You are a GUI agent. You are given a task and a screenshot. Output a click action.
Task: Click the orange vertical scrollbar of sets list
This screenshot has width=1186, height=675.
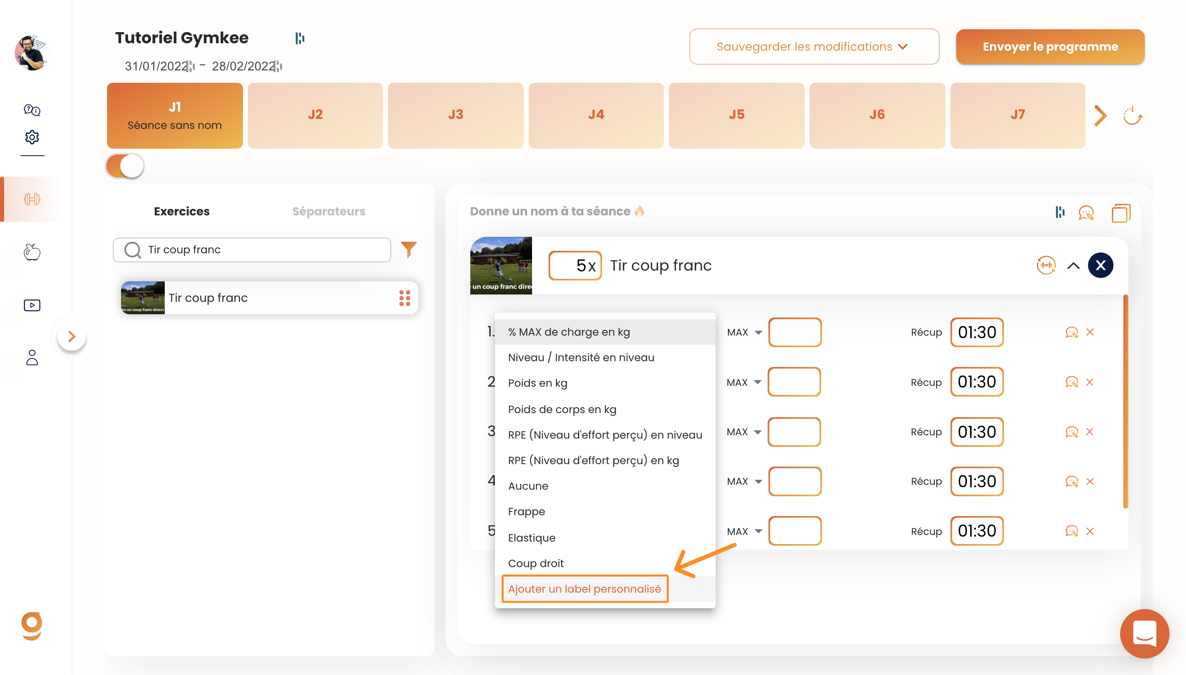(x=1125, y=401)
